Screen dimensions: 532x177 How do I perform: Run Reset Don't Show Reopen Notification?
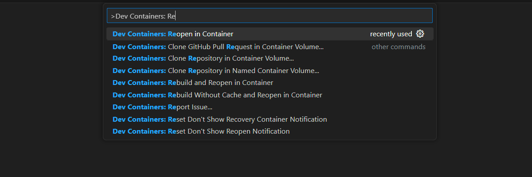pos(270,131)
